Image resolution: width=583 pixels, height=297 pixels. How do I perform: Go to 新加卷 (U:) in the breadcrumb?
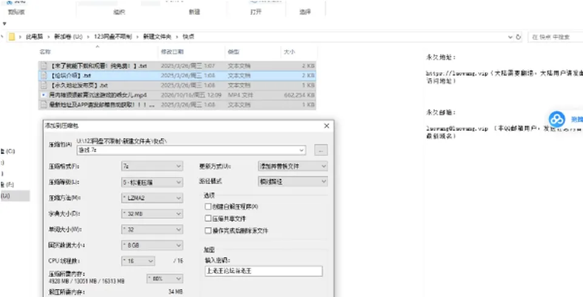pos(69,37)
